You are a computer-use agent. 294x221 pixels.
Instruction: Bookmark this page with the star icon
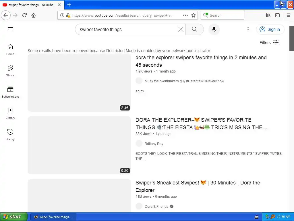pyautogui.click(x=194, y=15)
